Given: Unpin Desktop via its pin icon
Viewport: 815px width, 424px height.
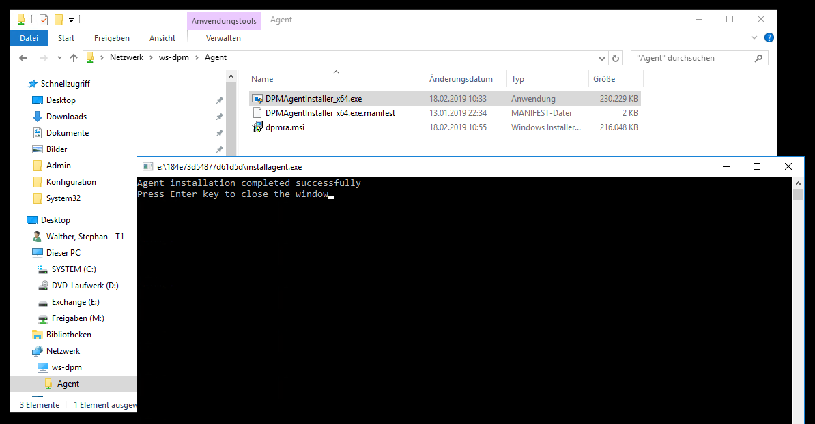Looking at the screenshot, I should [x=220, y=100].
